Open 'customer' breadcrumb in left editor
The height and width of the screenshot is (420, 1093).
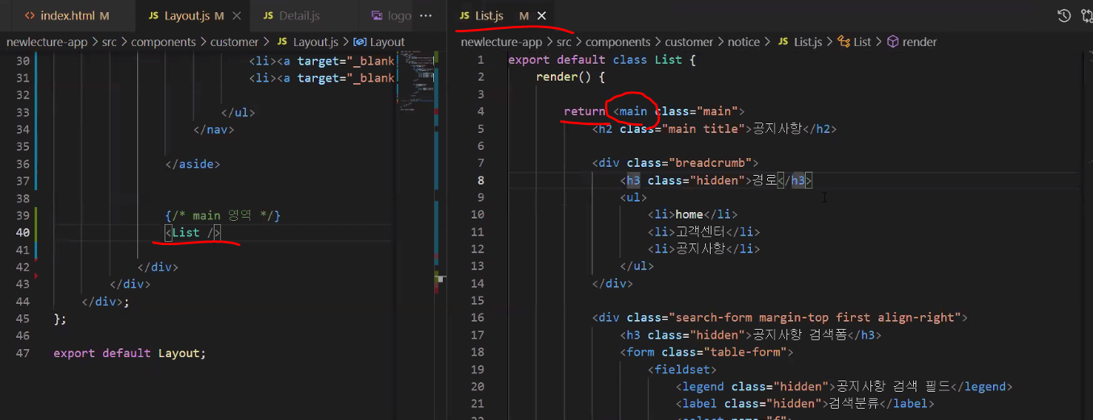point(234,42)
